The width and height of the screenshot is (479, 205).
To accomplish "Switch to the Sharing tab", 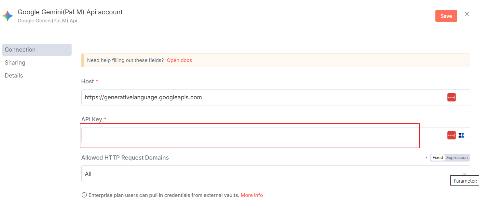I will tap(15, 63).
